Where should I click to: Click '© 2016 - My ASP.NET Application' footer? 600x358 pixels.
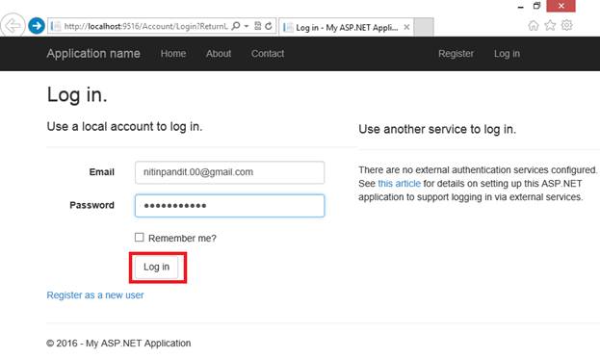pyautogui.click(x=118, y=343)
